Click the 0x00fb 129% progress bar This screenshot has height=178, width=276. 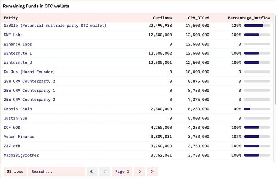[257, 26]
